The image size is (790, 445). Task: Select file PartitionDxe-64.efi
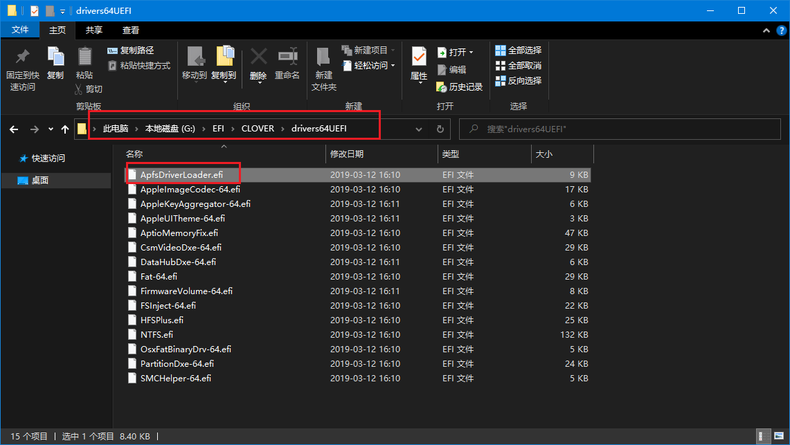[x=358, y=364]
